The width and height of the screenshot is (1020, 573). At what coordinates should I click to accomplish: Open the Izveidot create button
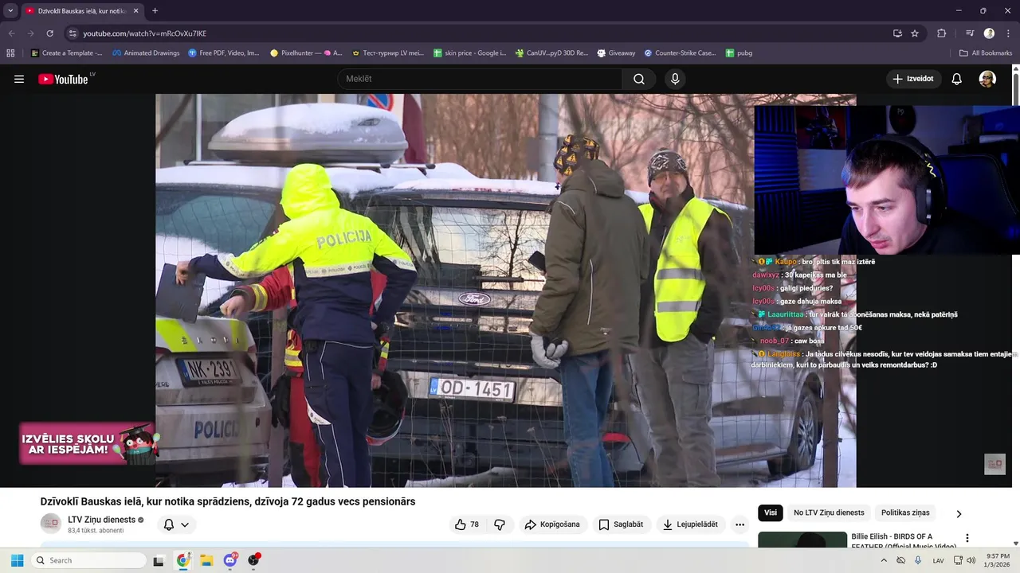point(913,79)
